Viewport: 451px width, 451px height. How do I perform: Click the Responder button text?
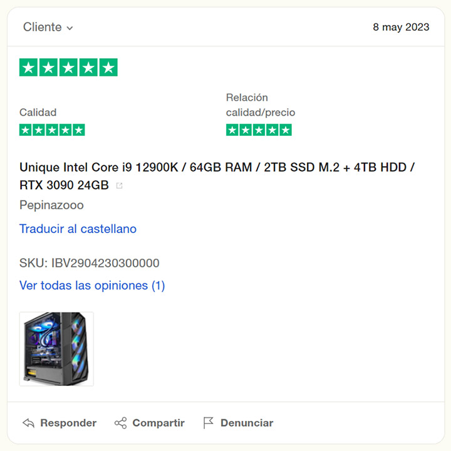tap(68, 423)
